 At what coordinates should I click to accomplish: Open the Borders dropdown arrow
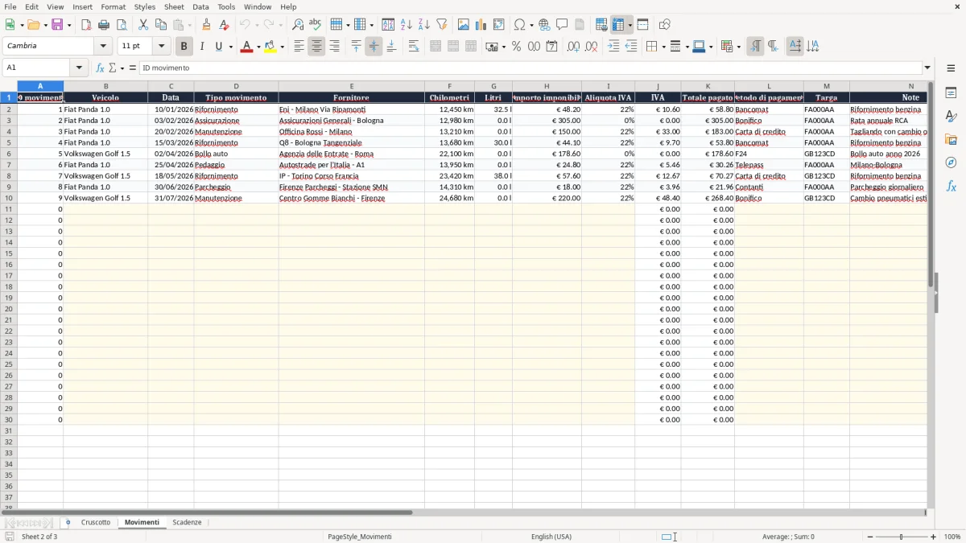click(663, 47)
